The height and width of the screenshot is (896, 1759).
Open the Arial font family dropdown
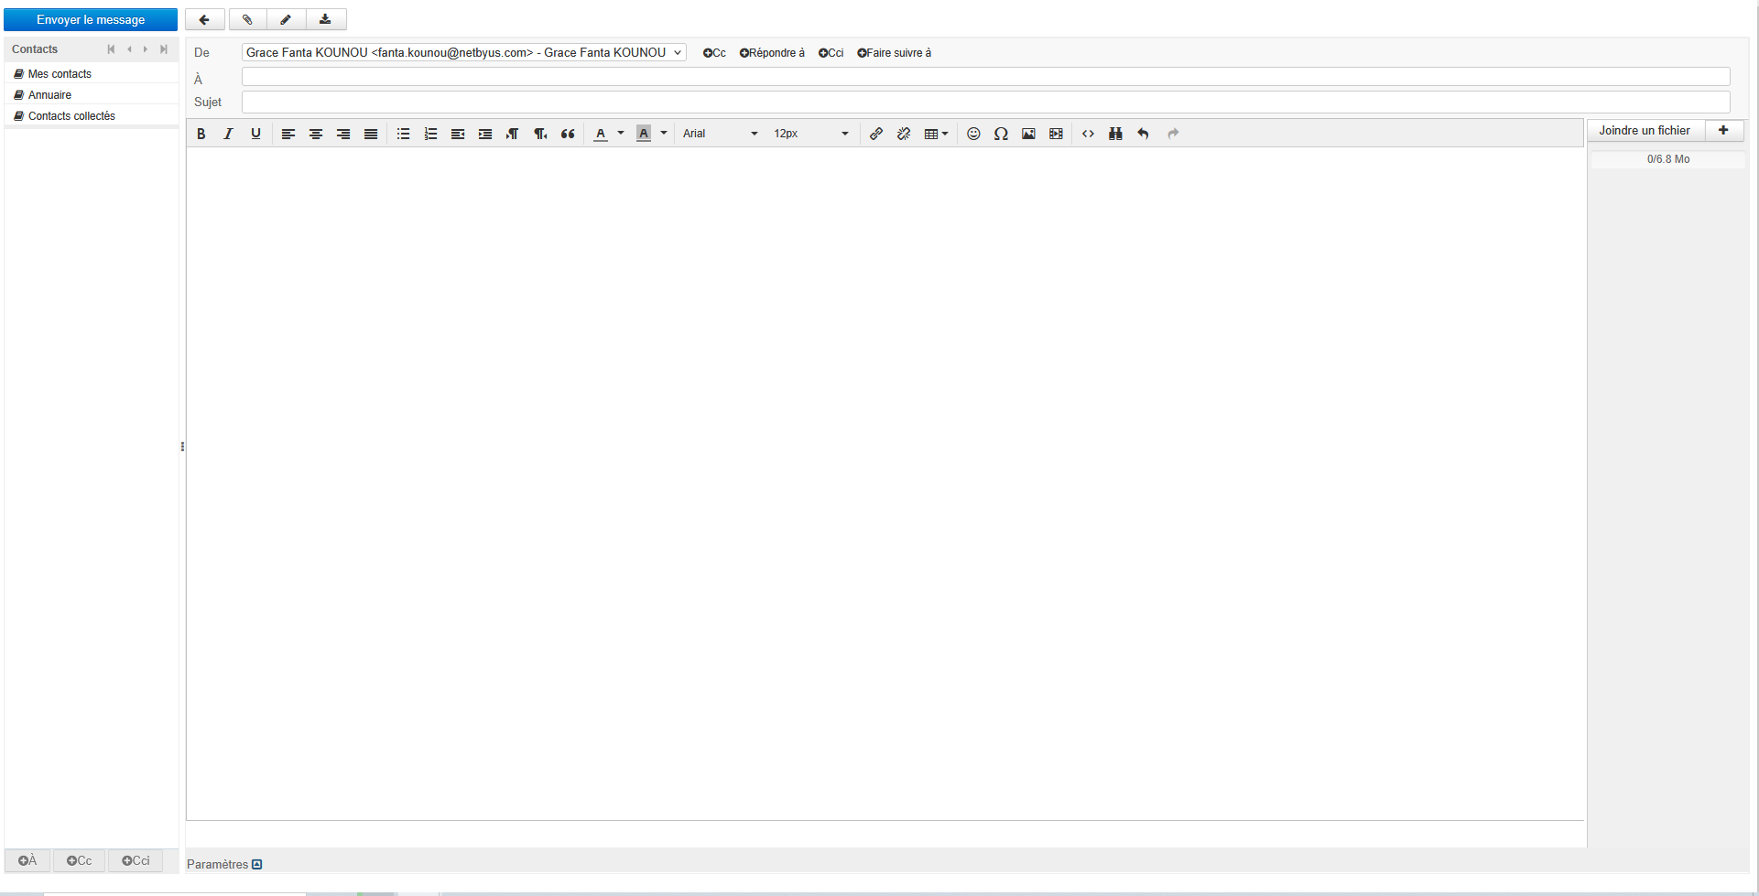pos(720,134)
